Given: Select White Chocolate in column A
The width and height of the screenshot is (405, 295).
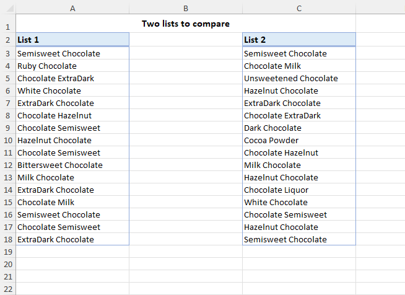Looking at the screenshot, I should point(72,90).
